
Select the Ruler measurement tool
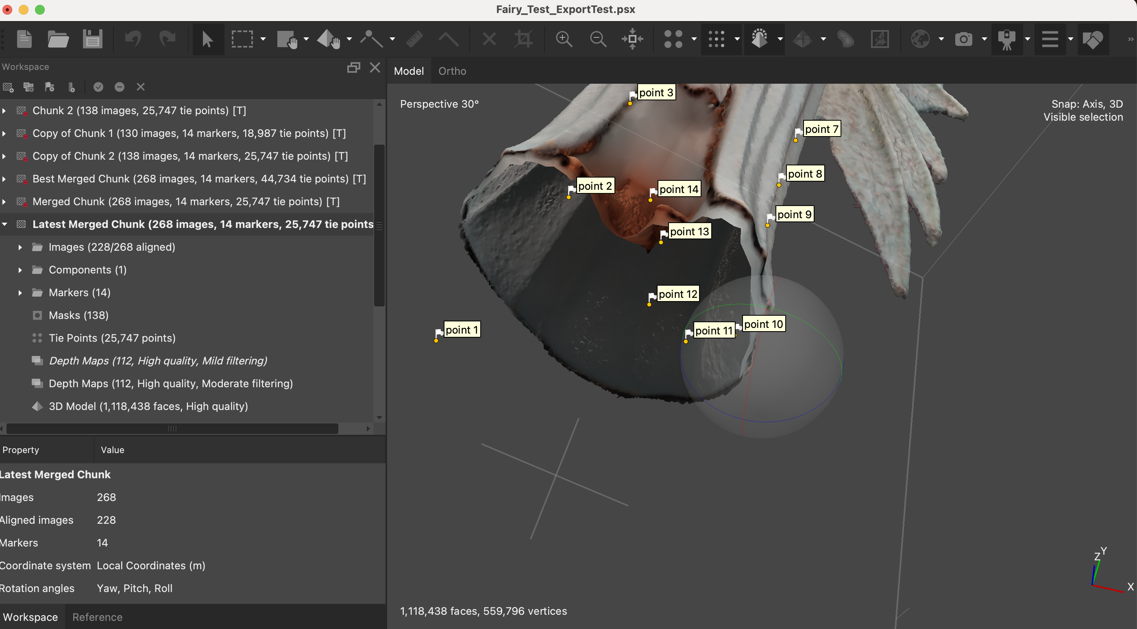coord(414,39)
